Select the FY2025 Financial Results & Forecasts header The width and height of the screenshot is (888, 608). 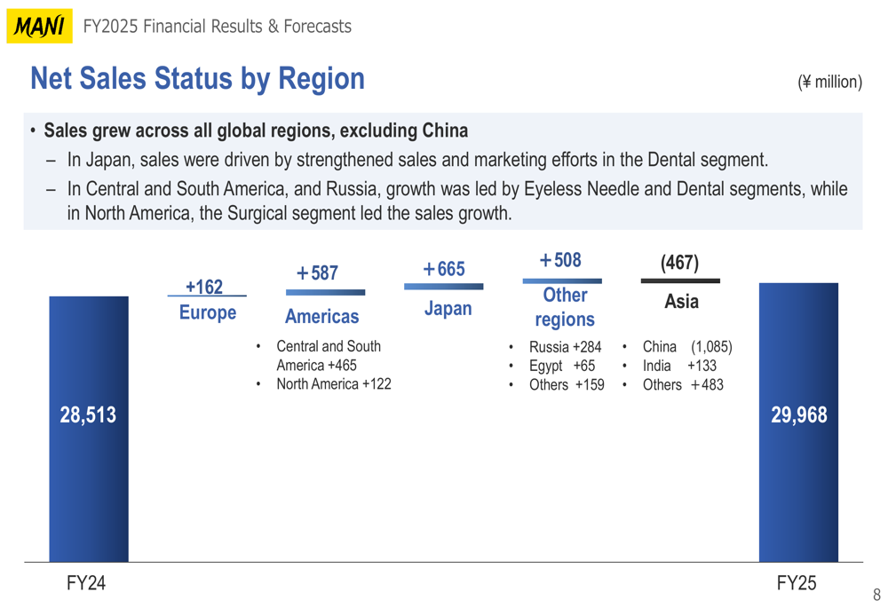[217, 27]
